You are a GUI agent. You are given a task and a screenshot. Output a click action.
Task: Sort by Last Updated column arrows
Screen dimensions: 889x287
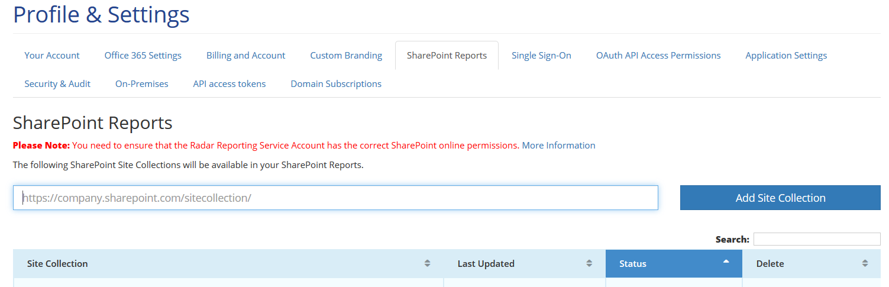click(589, 263)
